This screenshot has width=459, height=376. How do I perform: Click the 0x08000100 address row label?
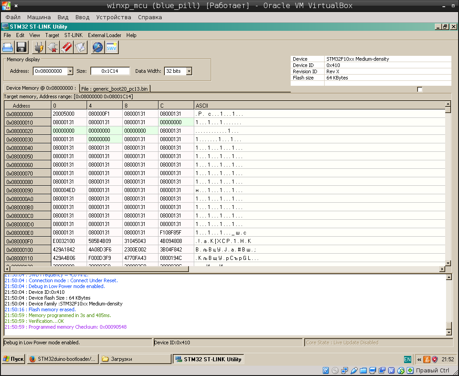tap(28, 250)
